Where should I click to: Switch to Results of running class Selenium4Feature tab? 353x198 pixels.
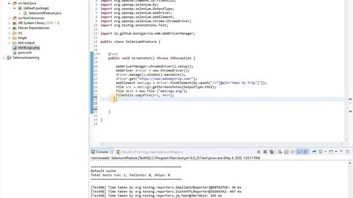point(152,152)
